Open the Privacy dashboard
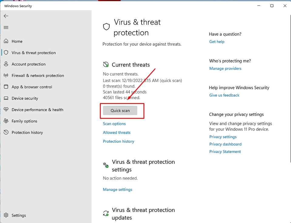Image resolution: width=291 pixels, height=223 pixels. pos(225,144)
